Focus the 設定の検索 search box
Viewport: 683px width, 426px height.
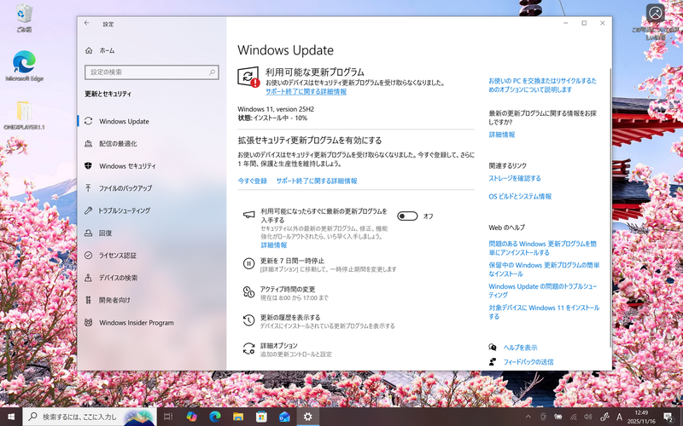pyautogui.click(x=152, y=72)
